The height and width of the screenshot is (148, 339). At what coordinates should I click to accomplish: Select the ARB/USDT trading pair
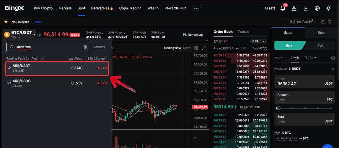(57, 68)
